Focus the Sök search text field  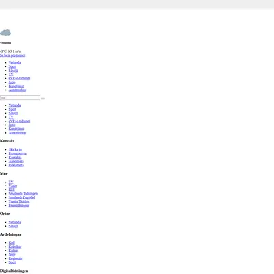click(20, 98)
